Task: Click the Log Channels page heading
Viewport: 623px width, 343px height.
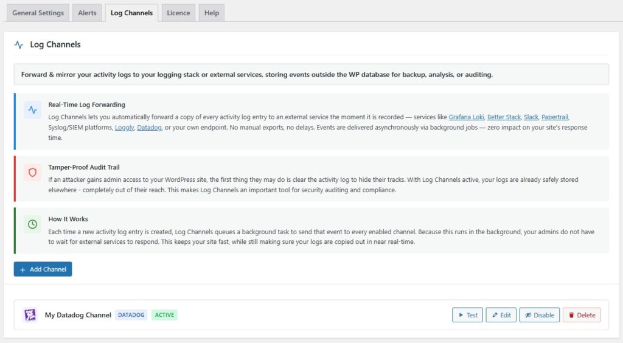Action: click(55, 44)
